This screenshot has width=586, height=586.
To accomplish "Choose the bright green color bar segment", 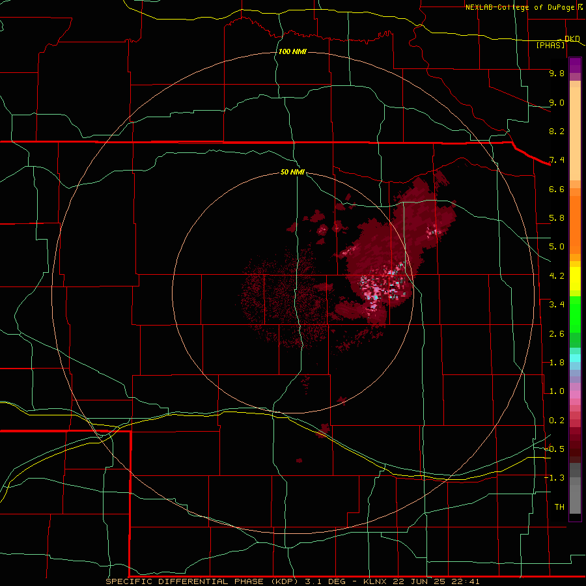I will tap(575, 314).
